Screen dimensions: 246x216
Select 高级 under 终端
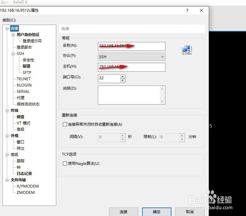(21, 129)
